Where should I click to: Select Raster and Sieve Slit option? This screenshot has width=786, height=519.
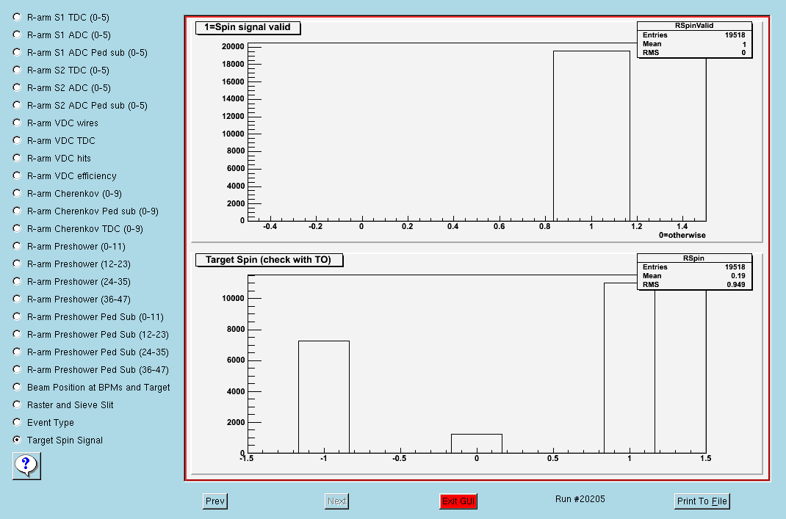tap(17, 404)
